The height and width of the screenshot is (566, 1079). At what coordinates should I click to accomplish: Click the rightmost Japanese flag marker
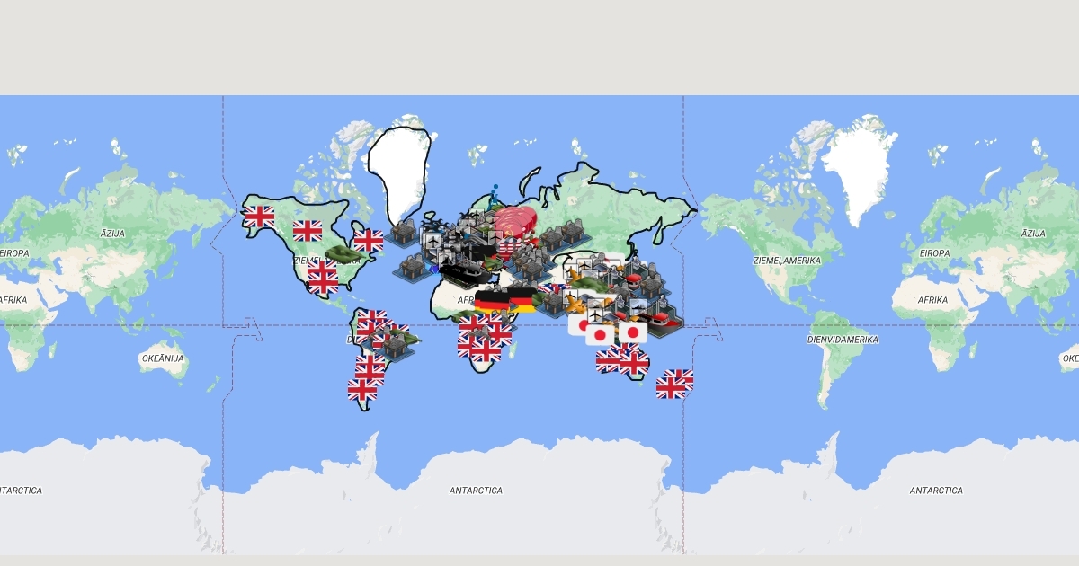[x=633, y=332]
